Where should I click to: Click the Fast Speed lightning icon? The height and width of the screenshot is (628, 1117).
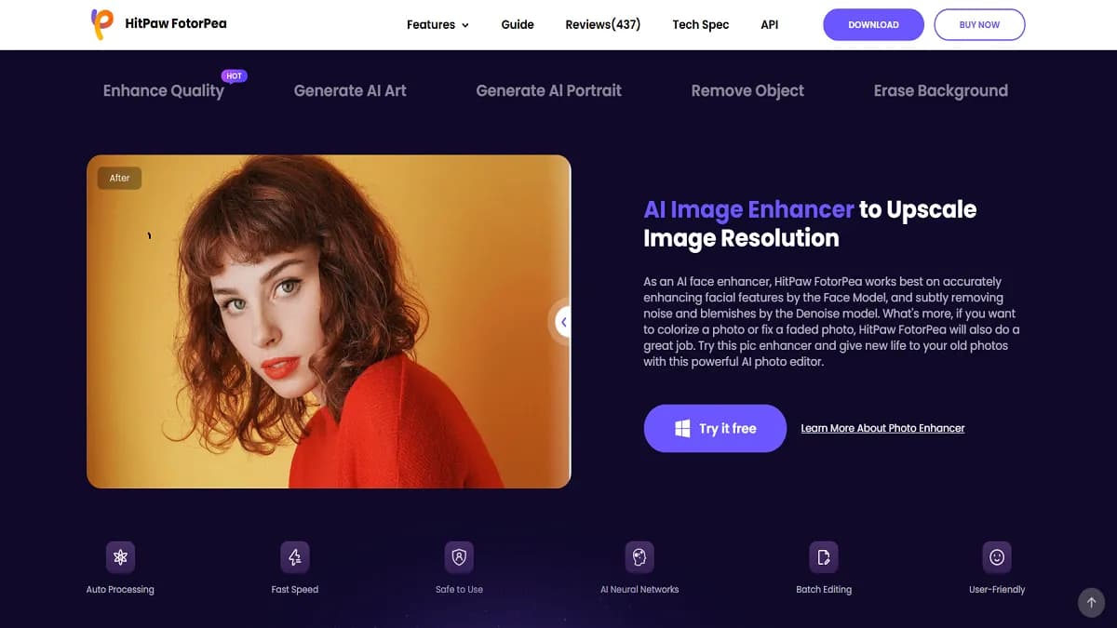(295, 557)
